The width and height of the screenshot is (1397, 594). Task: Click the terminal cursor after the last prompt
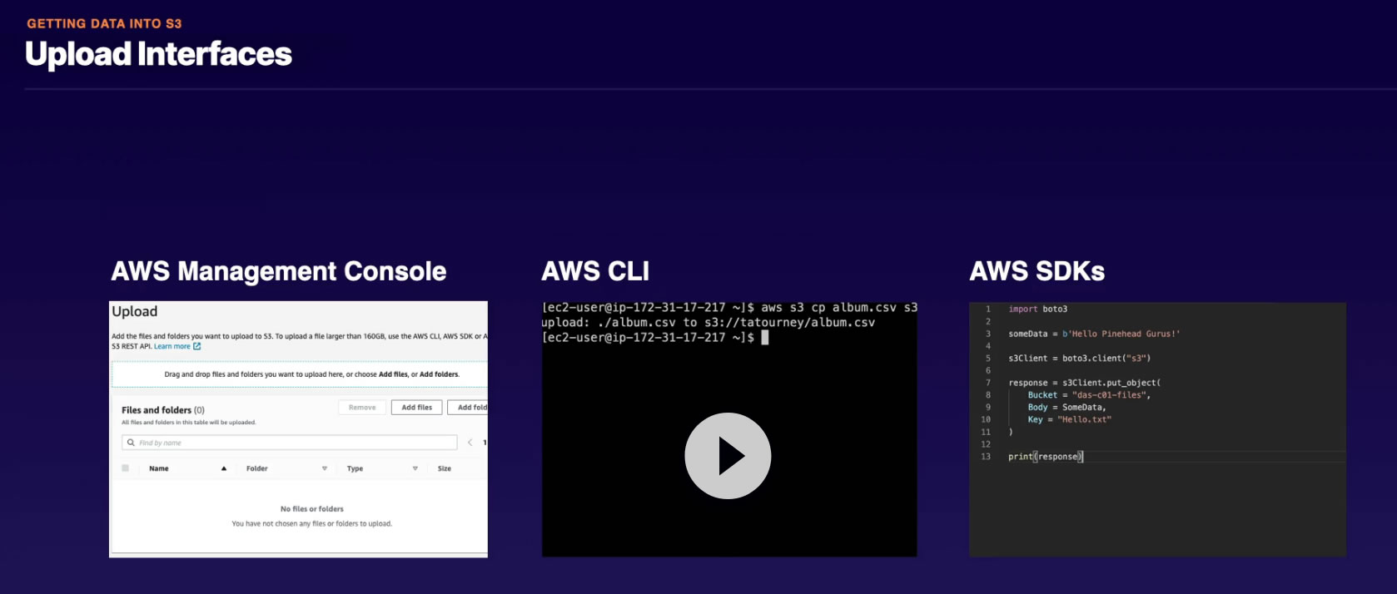pyautogui.click(x=765, y=338)
